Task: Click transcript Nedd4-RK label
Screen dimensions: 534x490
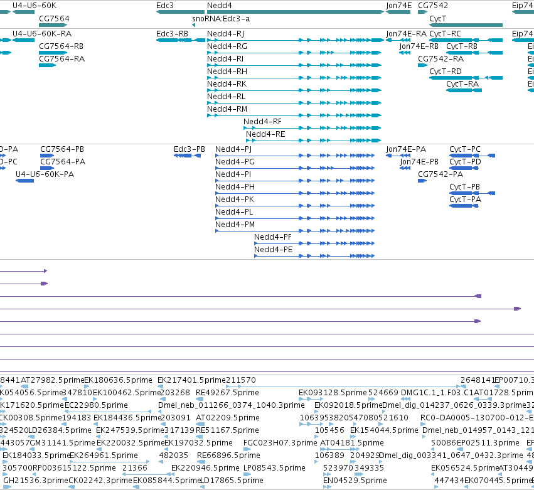Action: click(x=227, y=84)
